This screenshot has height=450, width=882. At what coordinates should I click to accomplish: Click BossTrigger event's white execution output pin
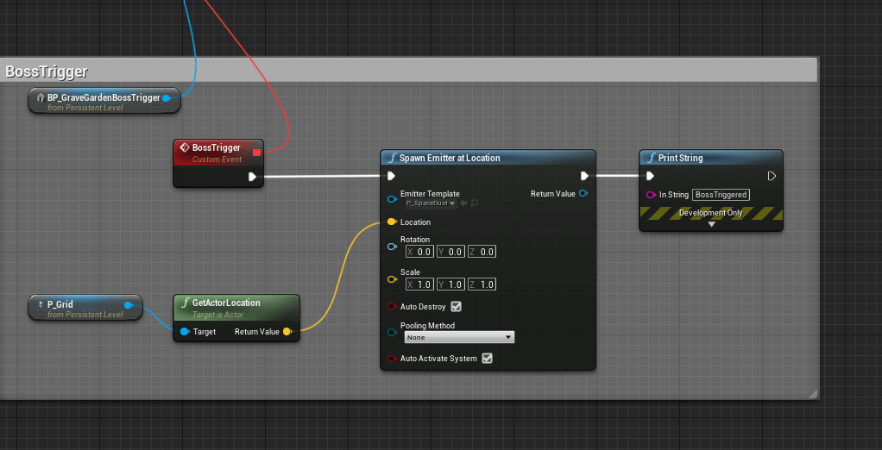[253, 177]
